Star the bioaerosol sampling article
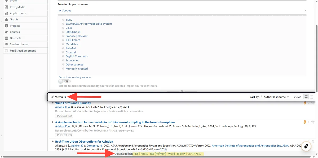Image resolution: width=318 pixels, height=158 pixels. 313,122
